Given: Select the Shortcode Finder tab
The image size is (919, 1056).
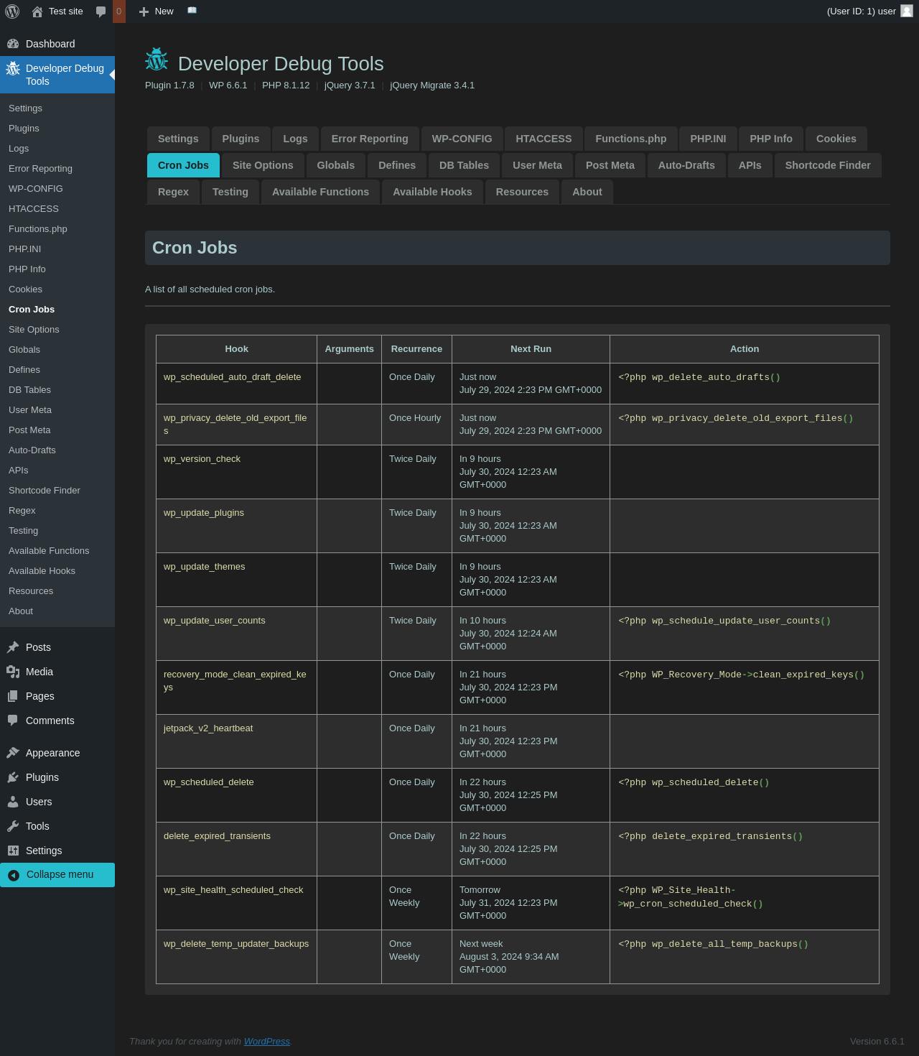Looking at the screenshot, I should pos(827,165).
